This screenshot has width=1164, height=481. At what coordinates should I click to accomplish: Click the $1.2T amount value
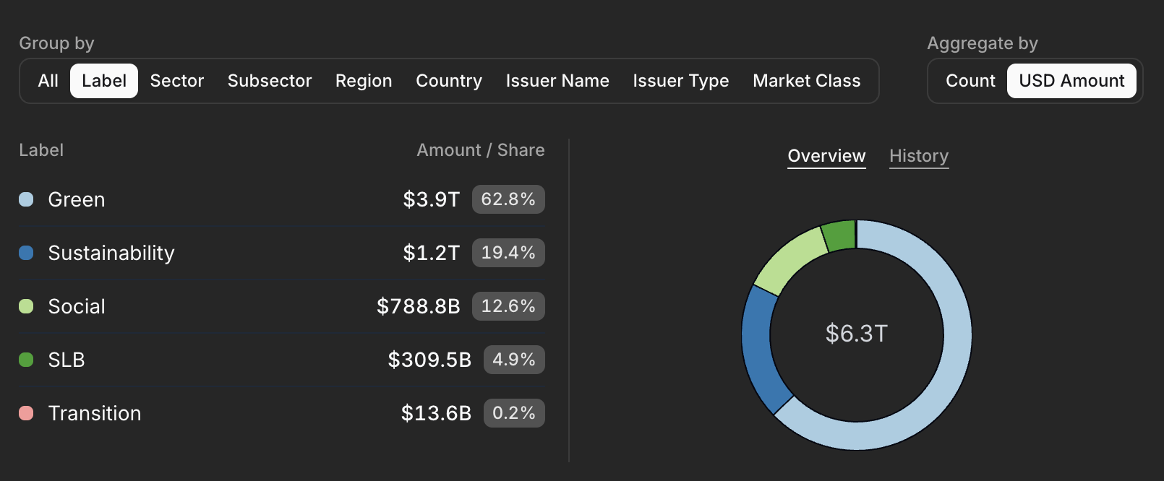pos(432,253)
